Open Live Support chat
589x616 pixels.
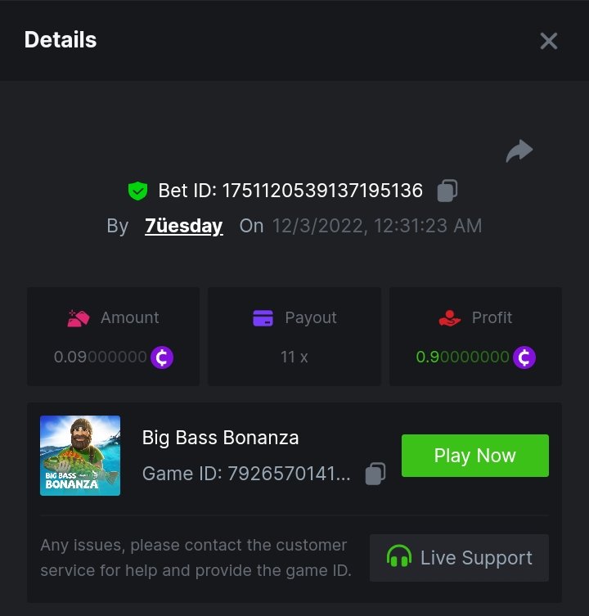[459, 558]
